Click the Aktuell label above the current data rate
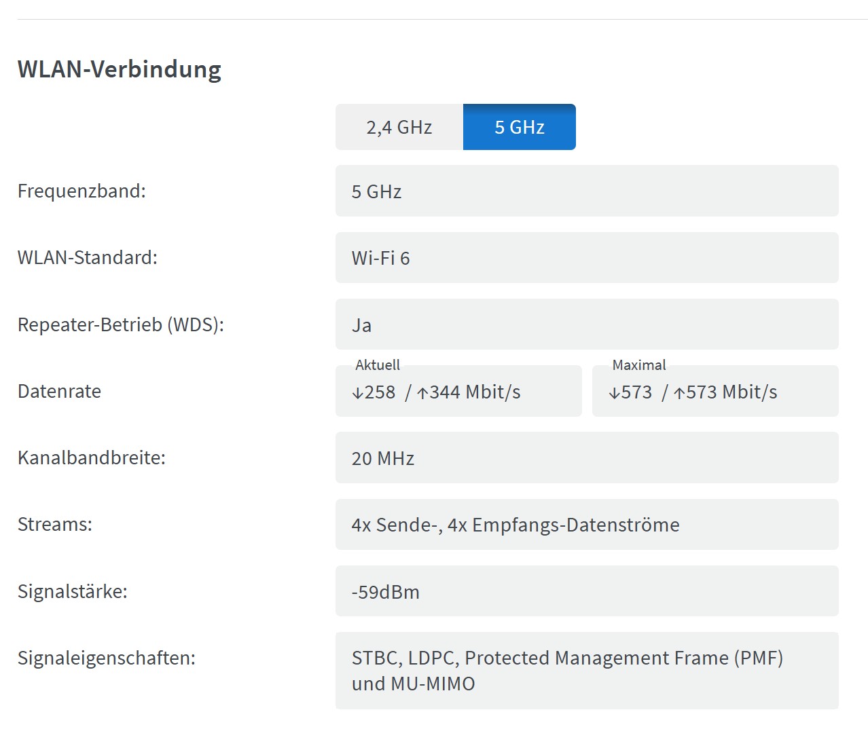The height and width of the screenshot is (746, 868). (378, 365)
